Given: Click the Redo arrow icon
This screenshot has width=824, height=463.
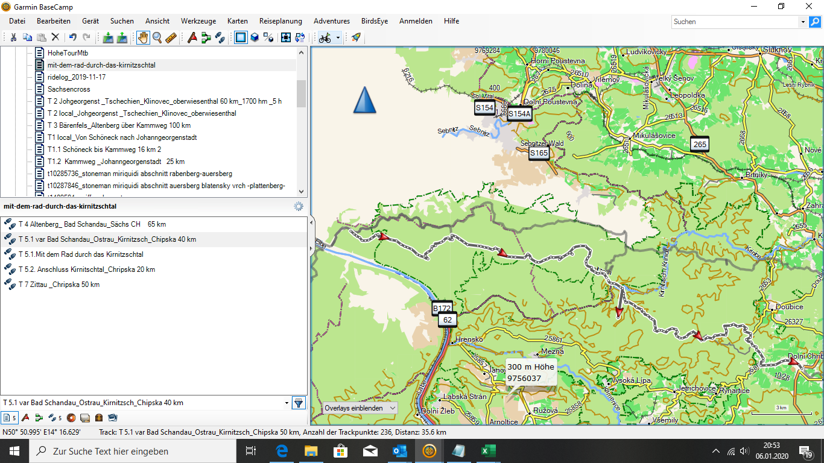Looking at the screenshot, I should point(86,37).
